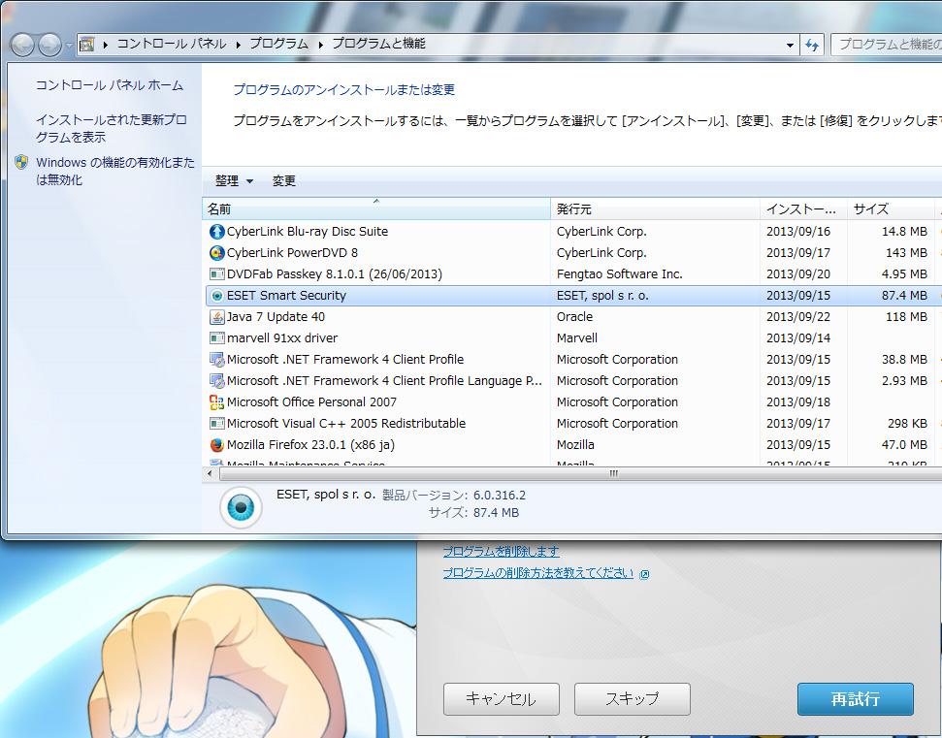Click Mozilla Firefox 23.0.1 icon
Screen dimensions: 942x738
pos(217,445)
